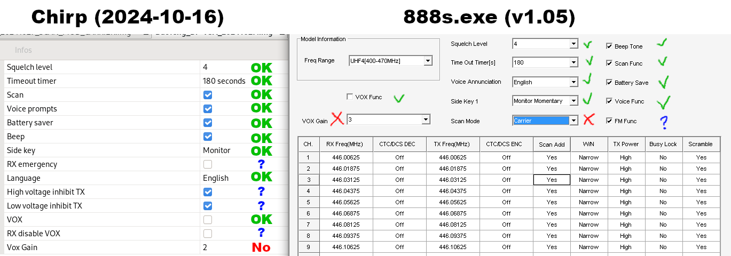Click the CTC/DCS ENC column header
The height and width of the screenshot is (256, 731).
506,144
